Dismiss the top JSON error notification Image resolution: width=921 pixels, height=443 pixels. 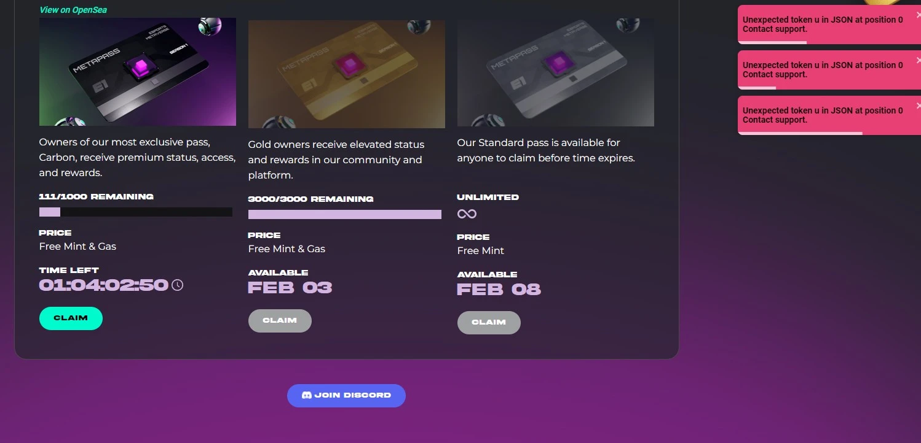(x=918, y=15)
